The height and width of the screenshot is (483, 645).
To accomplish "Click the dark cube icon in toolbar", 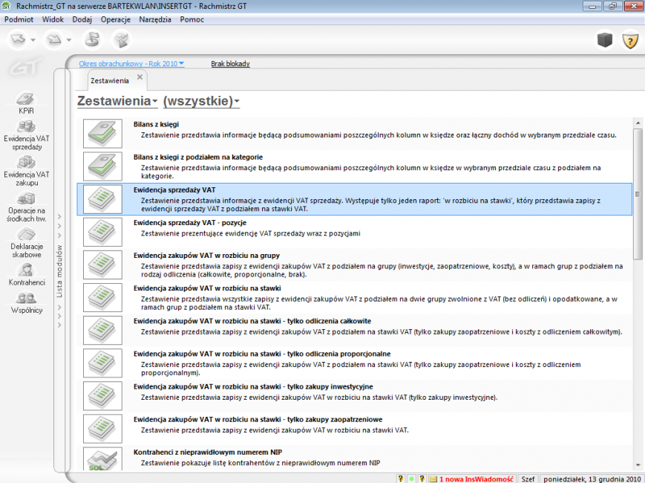I will pos(605,40).
